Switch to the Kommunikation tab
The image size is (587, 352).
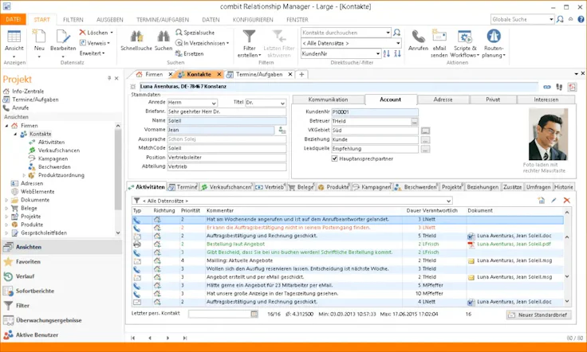[x=328, y=100]
